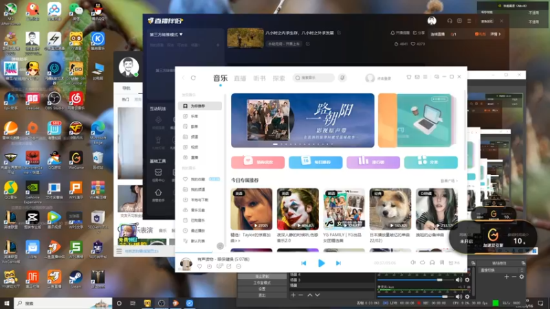This screenshot has height=309, width=550.
Task: Toggle the desktop lyrics 词 button
Action: coord(442,263)
